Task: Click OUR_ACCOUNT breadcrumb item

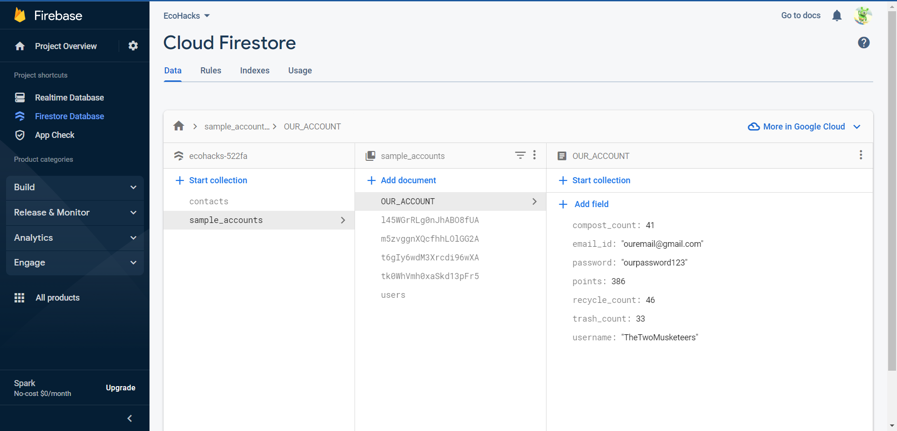Action: 312,127
